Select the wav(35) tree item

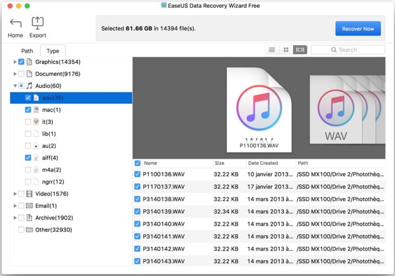coord(71,98)
